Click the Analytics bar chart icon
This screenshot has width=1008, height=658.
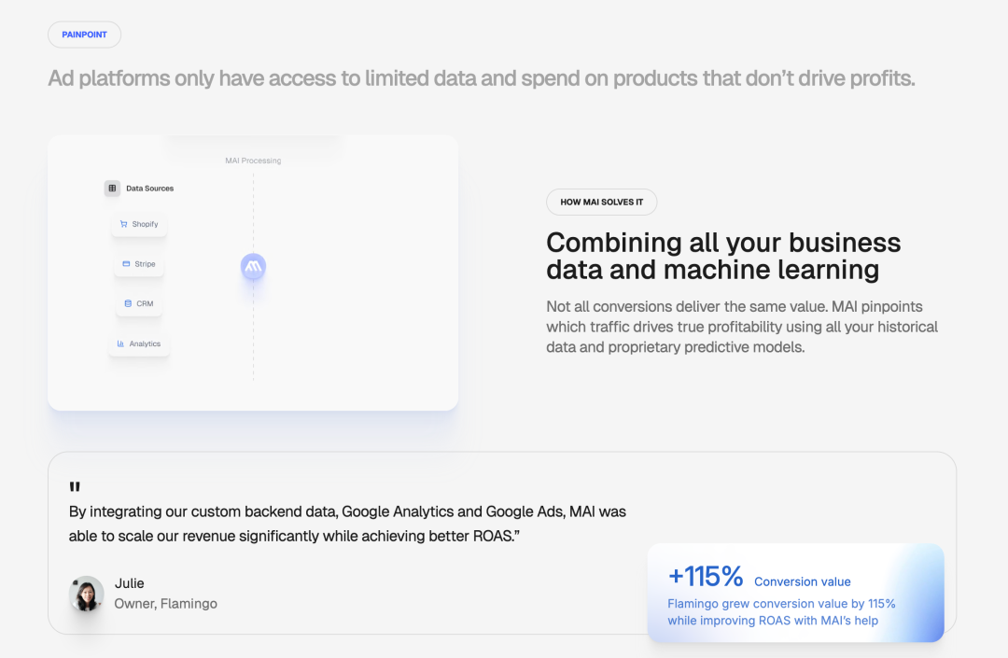[120, 343]
